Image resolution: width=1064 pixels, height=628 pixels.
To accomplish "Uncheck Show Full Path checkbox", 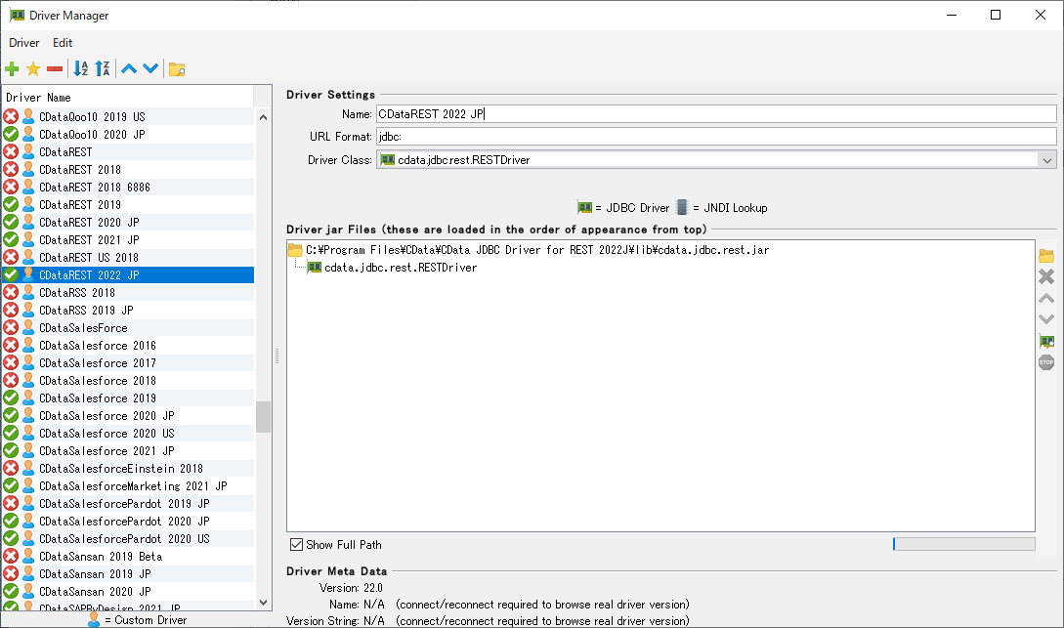I will tap(297, 544).
